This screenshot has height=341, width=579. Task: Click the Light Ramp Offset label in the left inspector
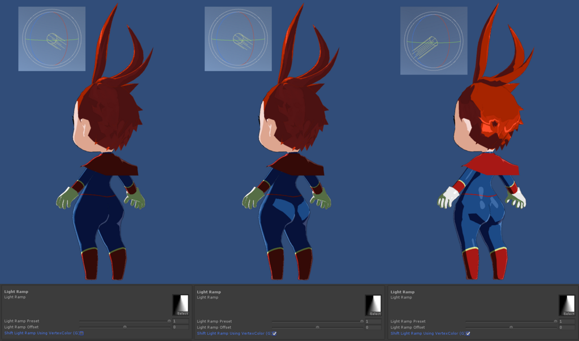21,327
